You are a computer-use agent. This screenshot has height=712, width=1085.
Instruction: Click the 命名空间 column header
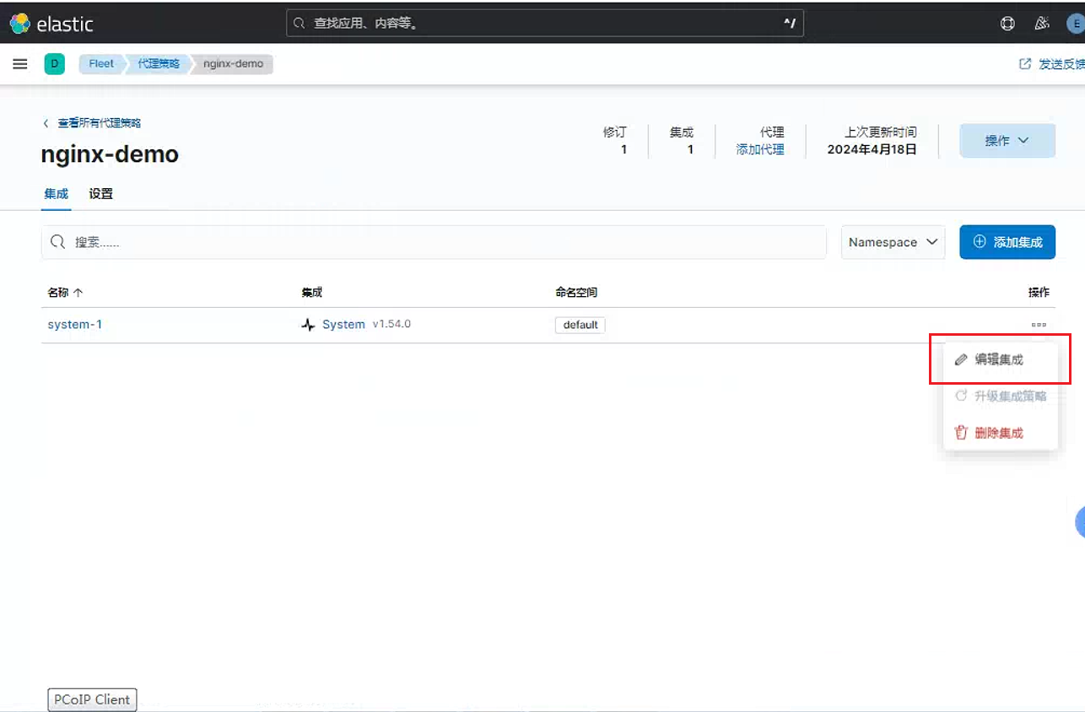pos(576,293)
